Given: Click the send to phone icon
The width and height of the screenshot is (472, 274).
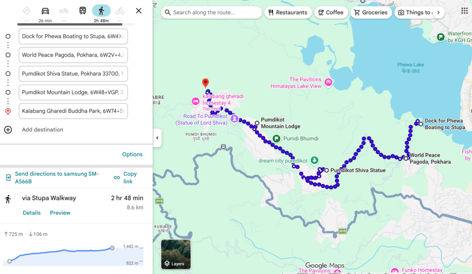Looking at the screenshot, I should 8,177.
